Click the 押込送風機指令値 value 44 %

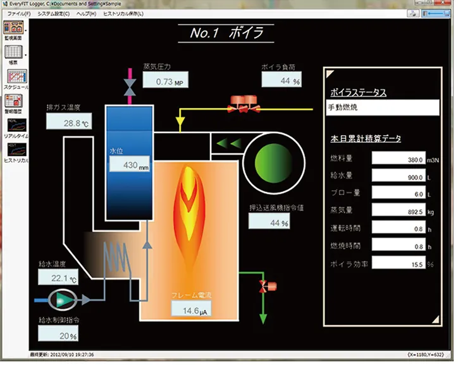point(269,221)
